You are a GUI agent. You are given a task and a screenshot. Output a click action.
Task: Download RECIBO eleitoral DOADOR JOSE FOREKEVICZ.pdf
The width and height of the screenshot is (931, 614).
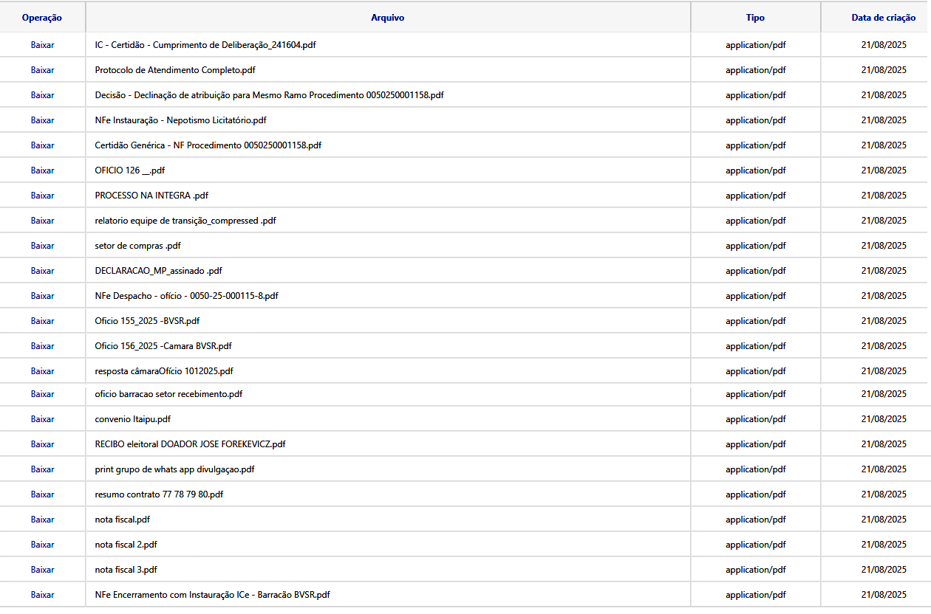coord(42,444)
